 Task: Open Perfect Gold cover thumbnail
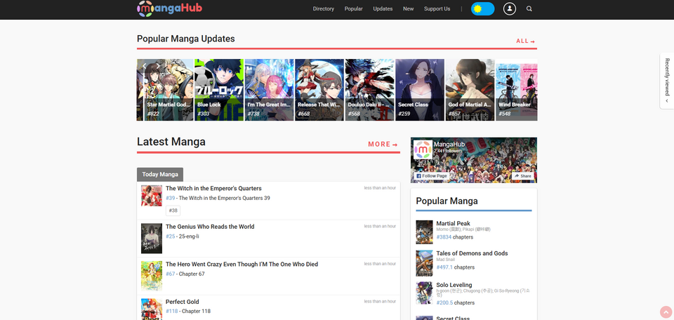(x=152, y=309)
